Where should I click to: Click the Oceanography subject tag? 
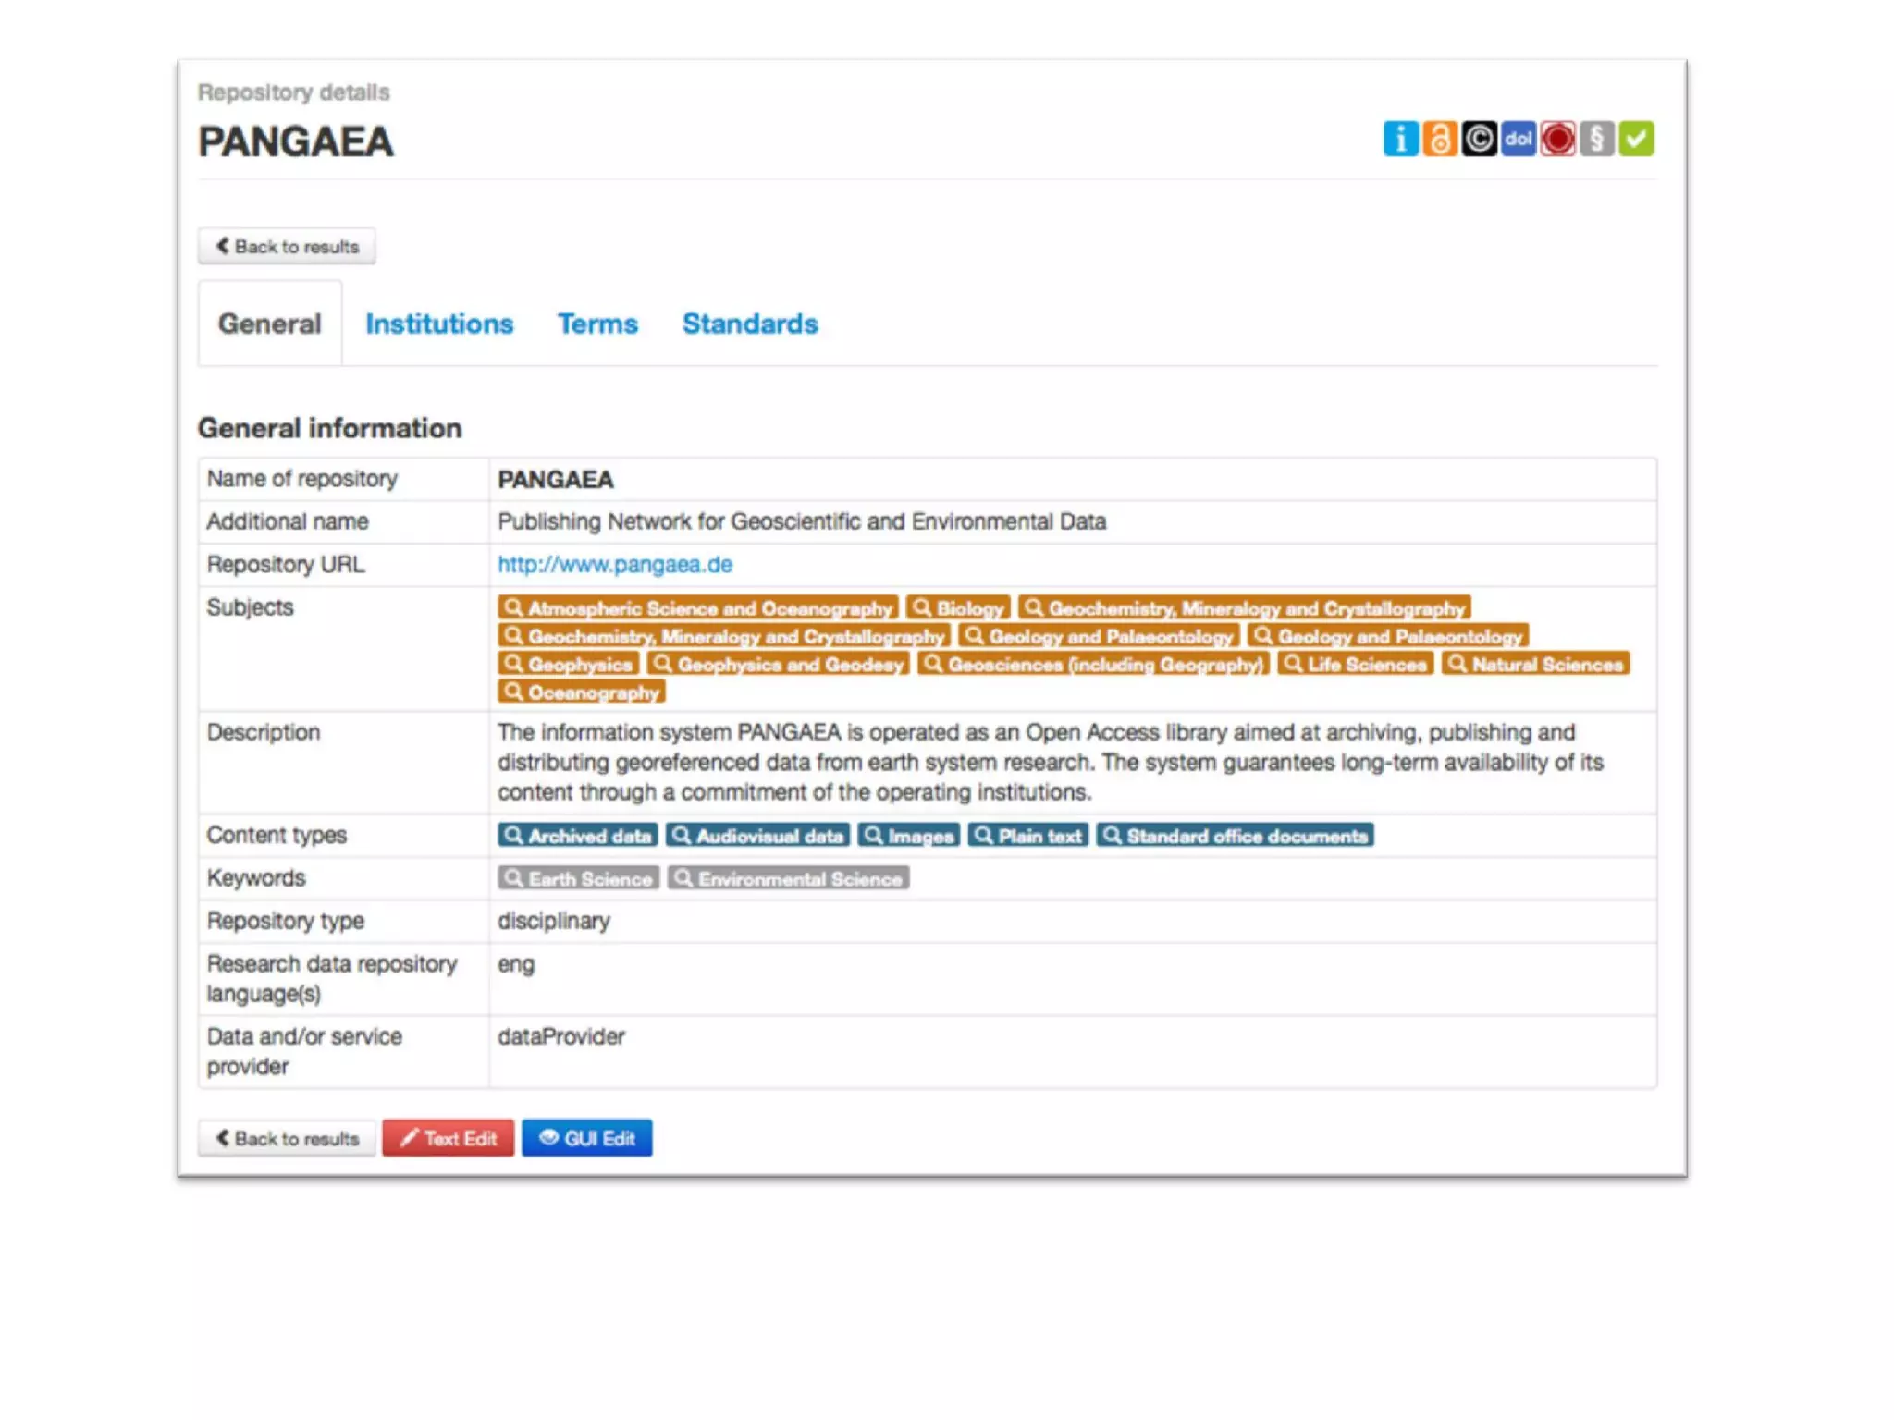pyautogui.click(x=582, y=692)
